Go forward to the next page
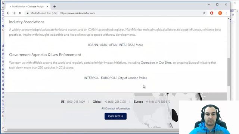Screen dimensions: 239x134 pyautogui.click(x=14, y=13)
